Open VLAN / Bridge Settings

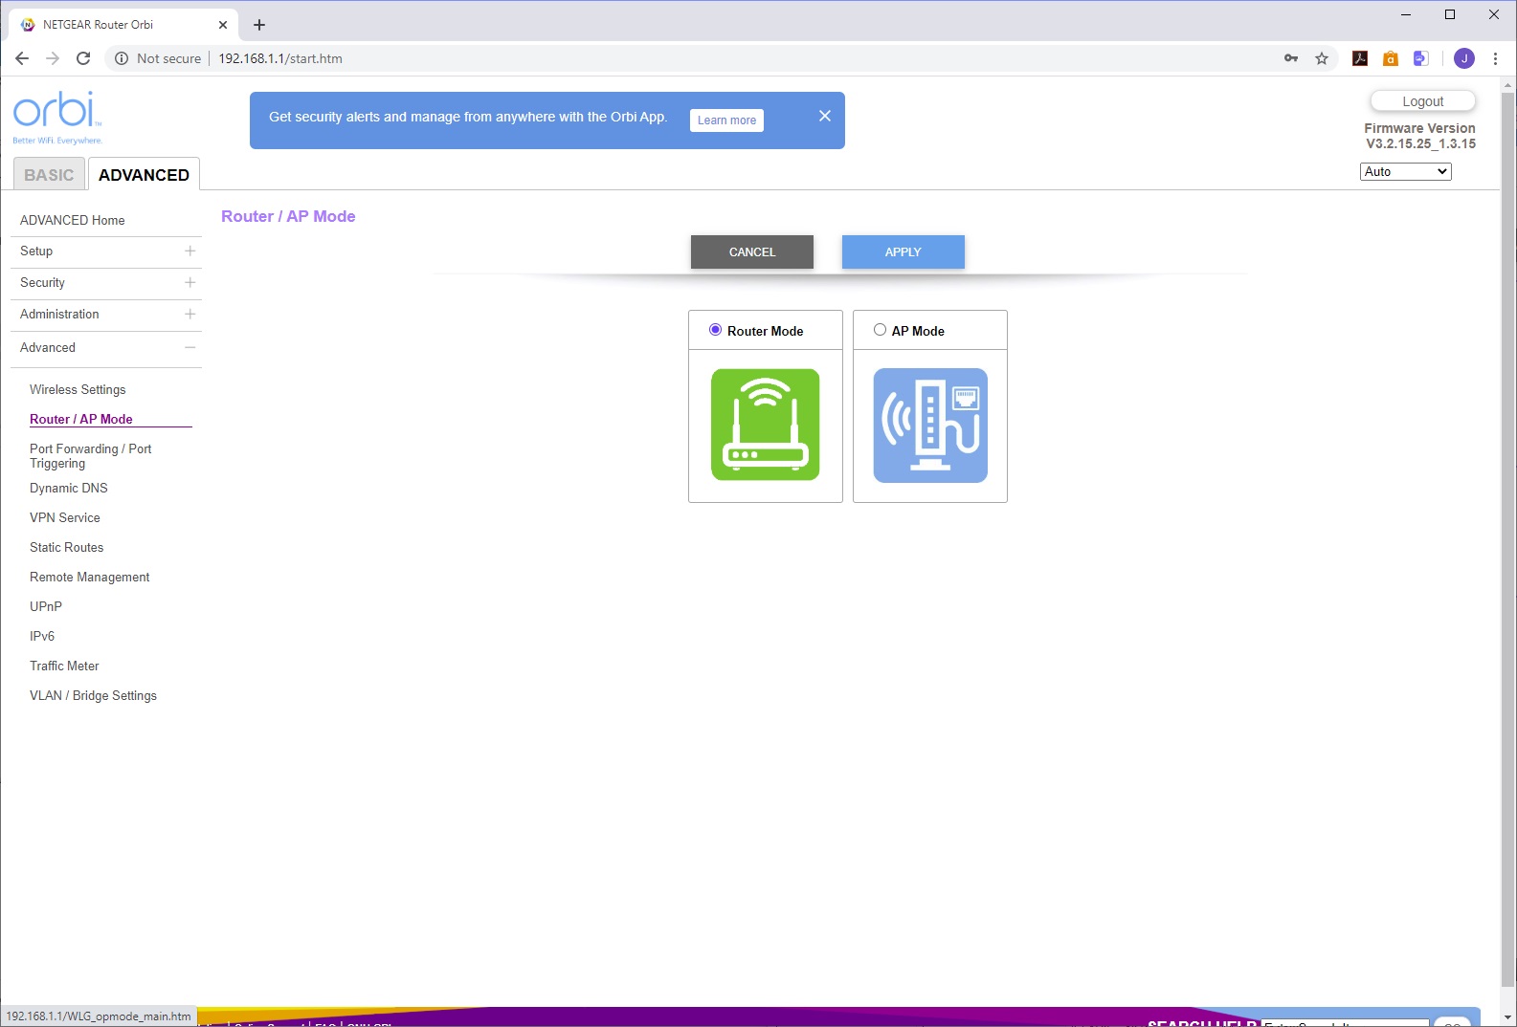(x=93, y=695)
